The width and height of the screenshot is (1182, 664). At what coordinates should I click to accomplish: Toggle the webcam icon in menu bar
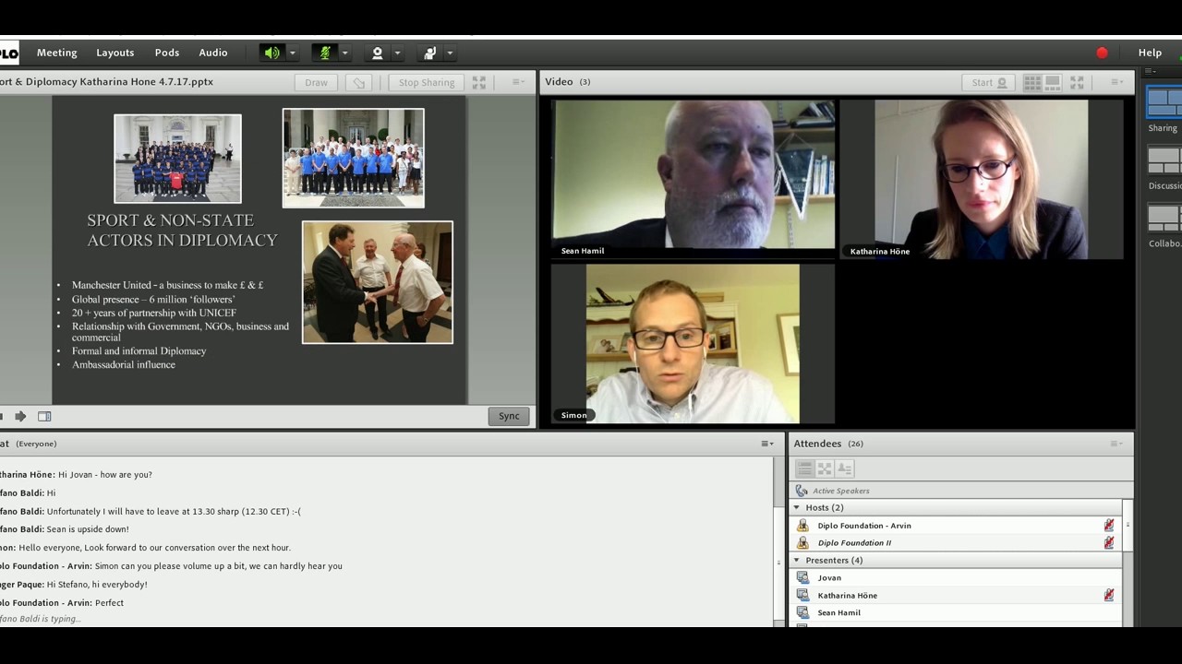pyautogui.click(x=377, y=53)
